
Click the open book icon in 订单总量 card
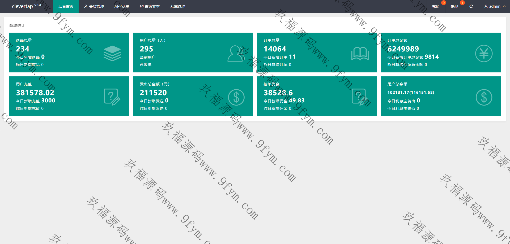[360, 54]
